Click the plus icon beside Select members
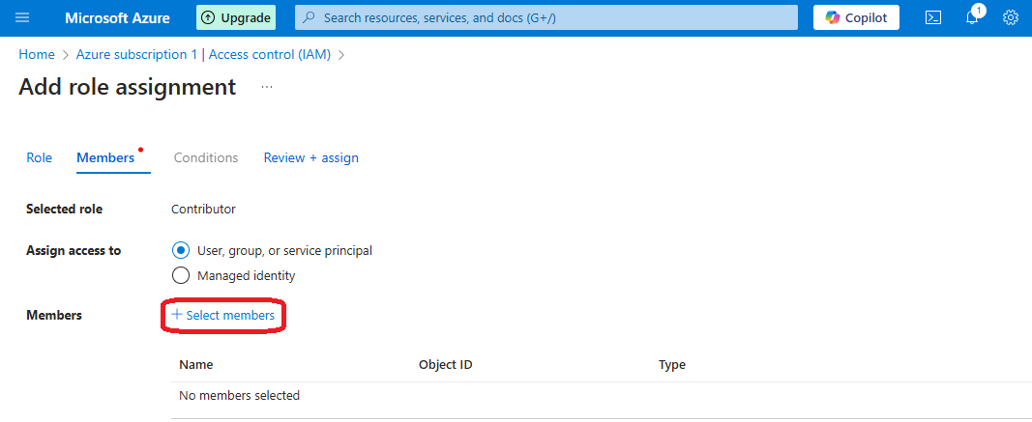Viewport: 1032px width, 422px height. (x=177, y=315)
